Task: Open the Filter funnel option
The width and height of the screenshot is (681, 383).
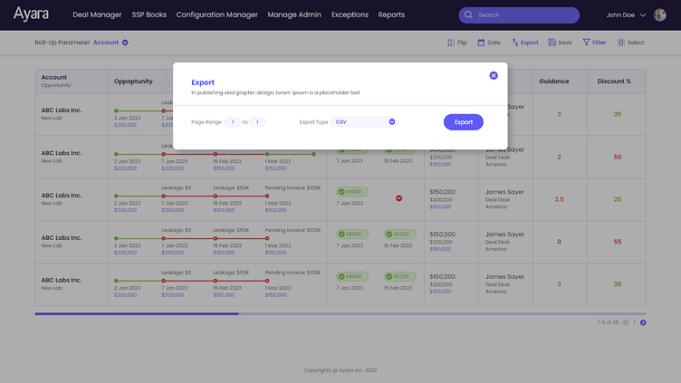Action: [x=587, y=43]
